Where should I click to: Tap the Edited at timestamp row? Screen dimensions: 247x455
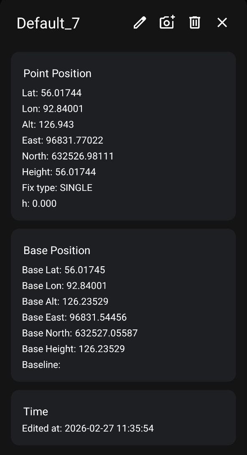[x=88, y=428]
